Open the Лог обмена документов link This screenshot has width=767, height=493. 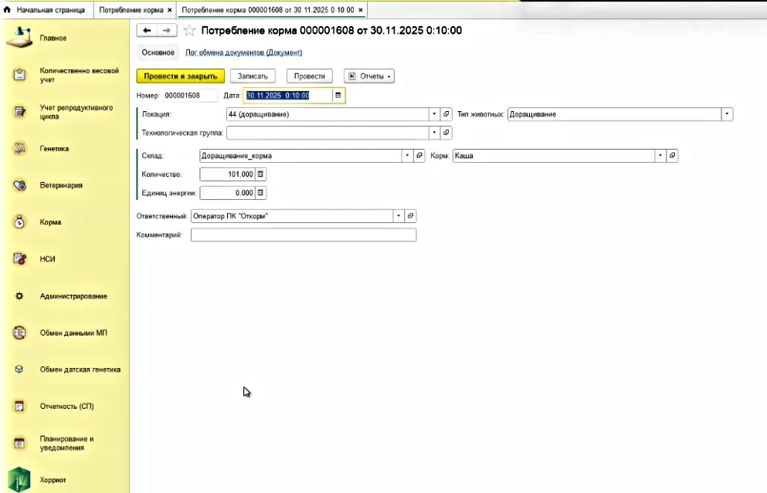(243, 53)
